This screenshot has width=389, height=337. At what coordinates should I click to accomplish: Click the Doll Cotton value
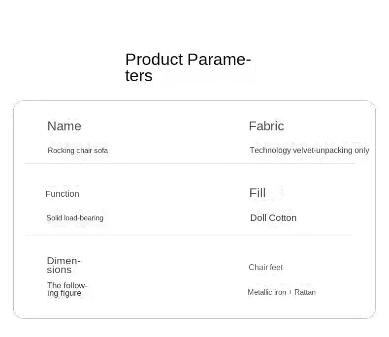tap(273, 218)
